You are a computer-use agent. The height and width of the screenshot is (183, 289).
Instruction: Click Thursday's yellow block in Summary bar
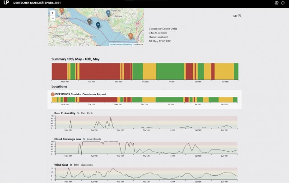[x=149, y=71]
